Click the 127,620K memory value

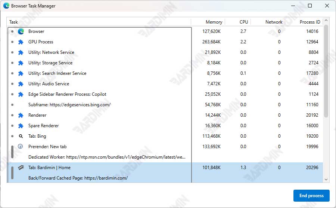coord(211,31)
